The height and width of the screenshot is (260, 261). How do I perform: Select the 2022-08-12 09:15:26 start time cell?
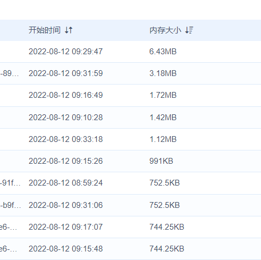[x=66, y=161]
